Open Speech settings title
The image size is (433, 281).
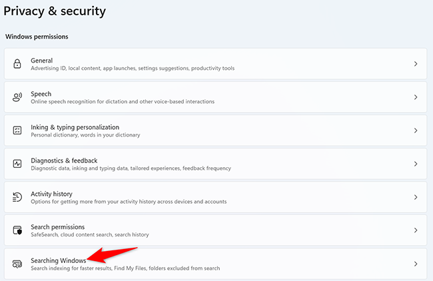41,93
